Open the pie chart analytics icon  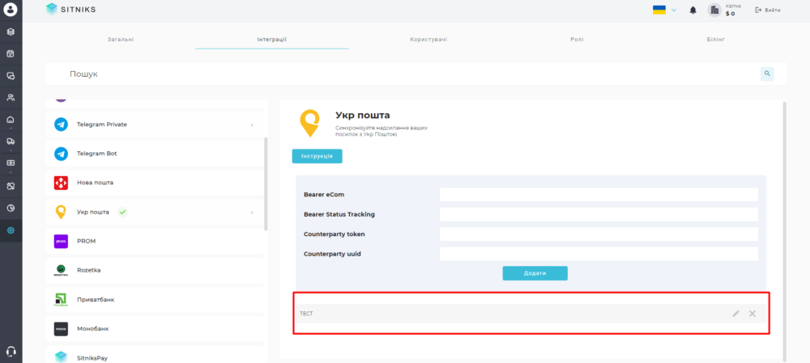click(x=11, y=209)
